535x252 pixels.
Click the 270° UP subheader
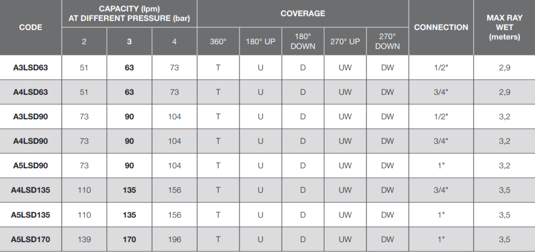click(345, 41)
